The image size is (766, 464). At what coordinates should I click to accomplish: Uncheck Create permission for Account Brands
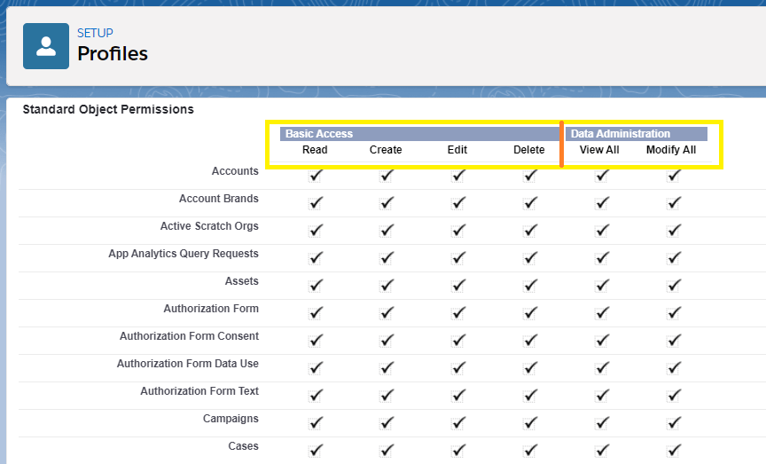pos(387,203)
